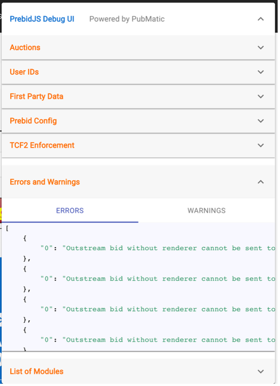Expand the List of Modules chevron

click(x=261, y=371)
